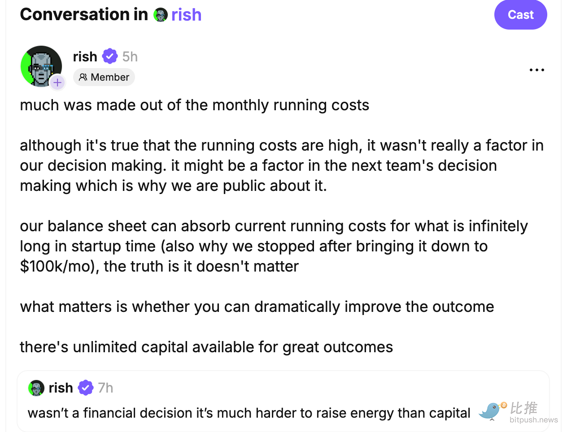Screen dimensions: 567x432
Task: Click verified badge in quoted cast
Action: pos(86,388)
